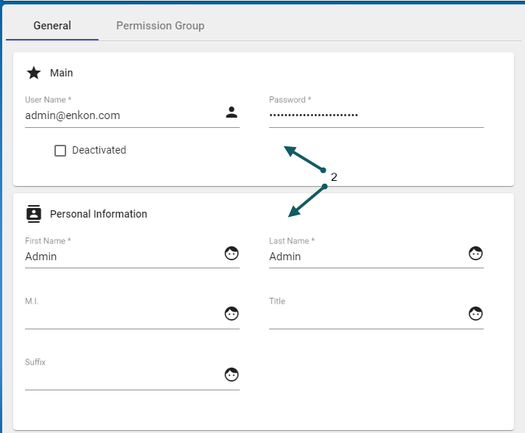Focus the Password input field
Viewport: 525px width, 433px height.
pyautogui.click(x=375, y=115)
